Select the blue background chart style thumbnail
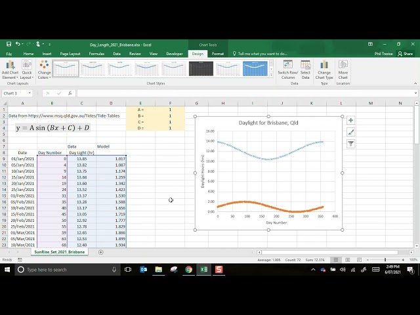 click(x=255, y=68)
